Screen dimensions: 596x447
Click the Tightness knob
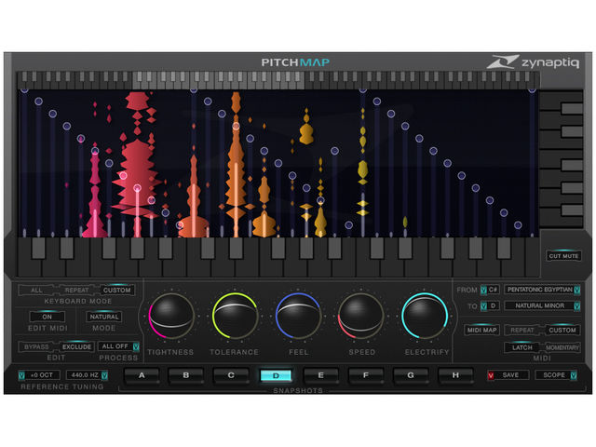pos(171,316)
